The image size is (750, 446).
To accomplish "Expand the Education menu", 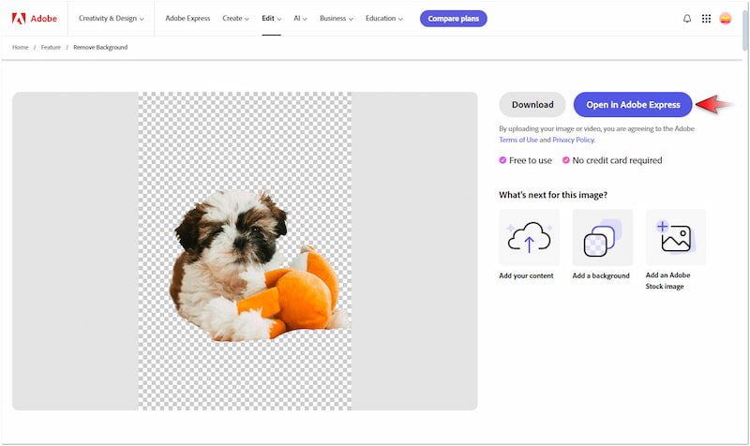I will (384, 19).
